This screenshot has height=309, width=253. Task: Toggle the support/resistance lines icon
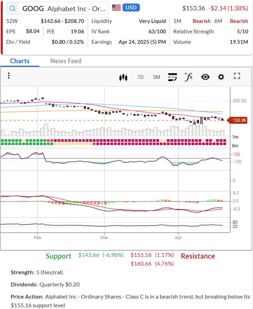coord(173,77)
